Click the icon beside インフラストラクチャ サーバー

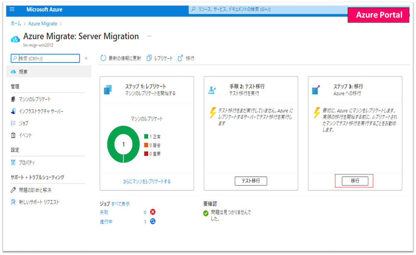pos(13,111)
